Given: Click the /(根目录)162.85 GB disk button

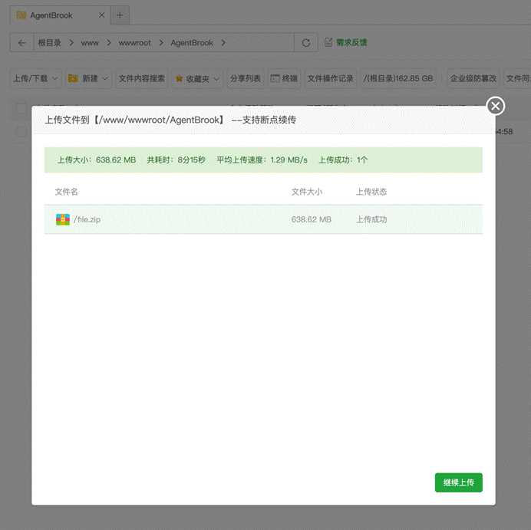Looking at the screenshot, I should [398, 78].
